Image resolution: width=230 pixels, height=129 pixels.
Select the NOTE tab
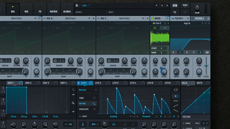(203, 83)
